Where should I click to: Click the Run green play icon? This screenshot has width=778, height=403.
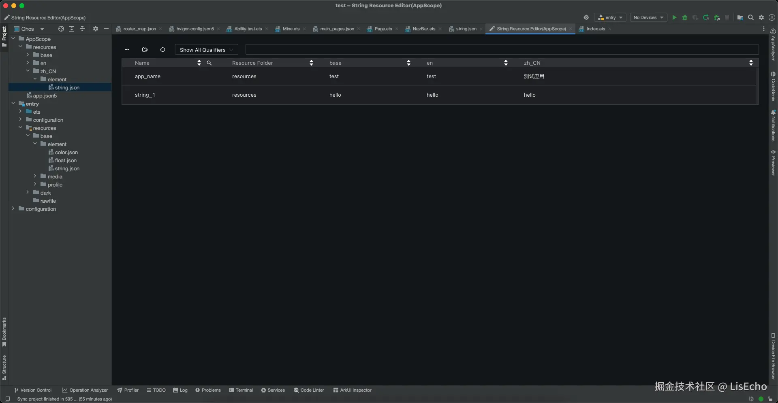tap(674, 17)
